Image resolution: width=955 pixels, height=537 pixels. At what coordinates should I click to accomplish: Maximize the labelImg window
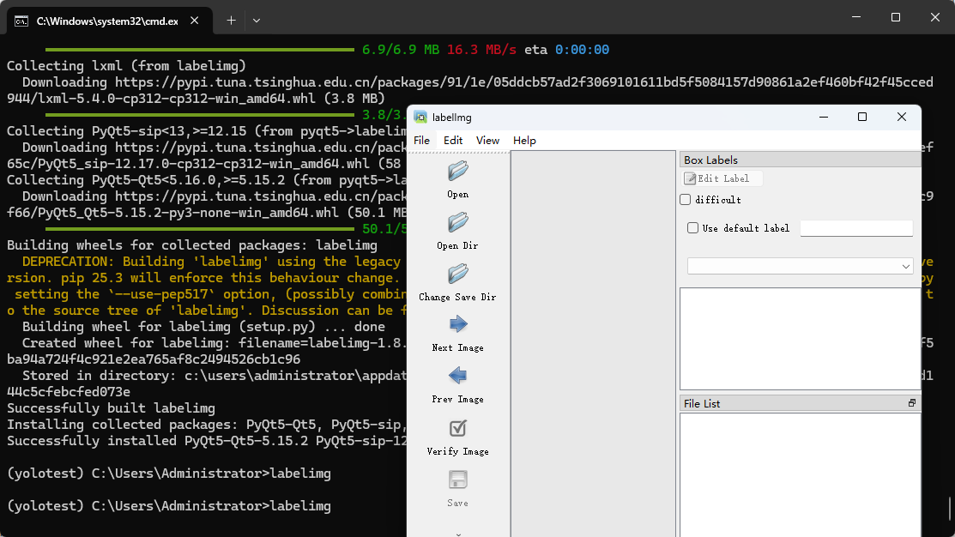861,117
